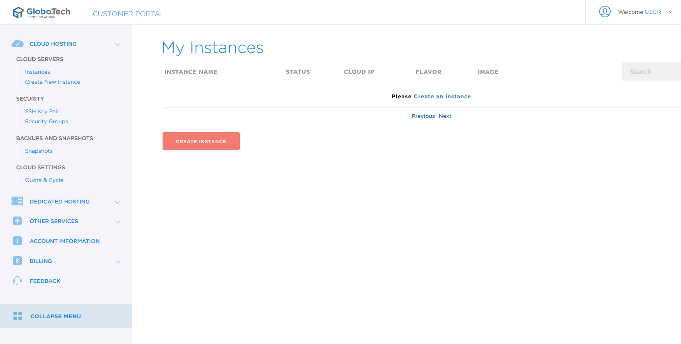Screen dimensions: 681x344
Task: Go to Account Information
Action: [65, 241]
